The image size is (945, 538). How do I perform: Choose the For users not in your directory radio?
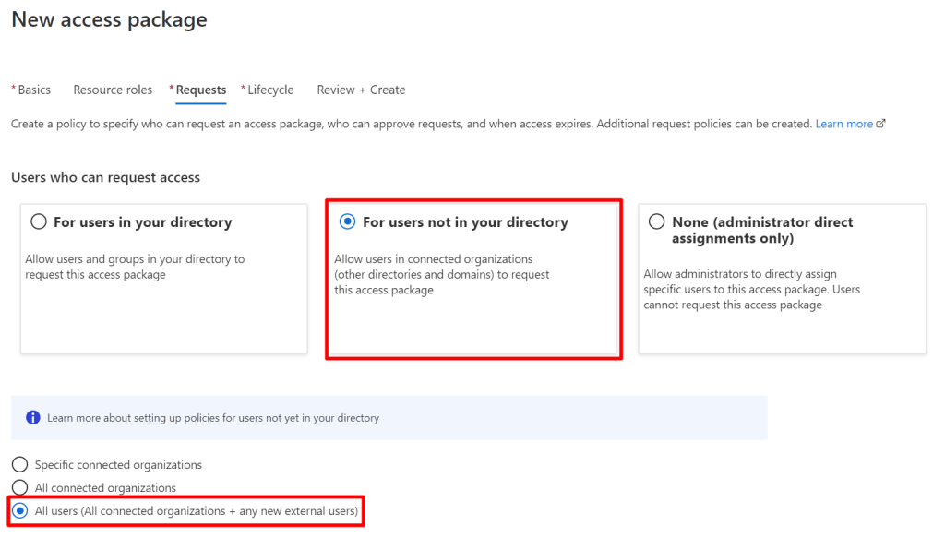(x=348, y=221)
